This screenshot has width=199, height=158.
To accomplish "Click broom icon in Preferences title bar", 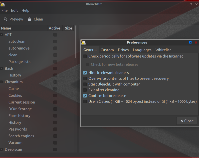I will point(83,42).
